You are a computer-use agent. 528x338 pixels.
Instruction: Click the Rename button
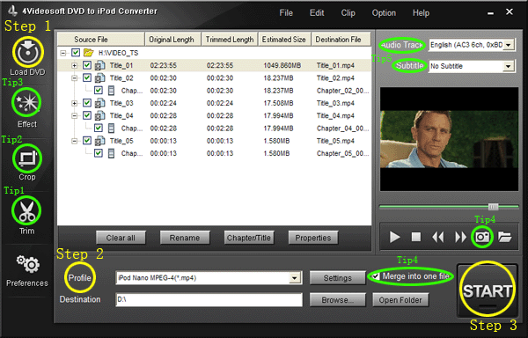(185, 238)
